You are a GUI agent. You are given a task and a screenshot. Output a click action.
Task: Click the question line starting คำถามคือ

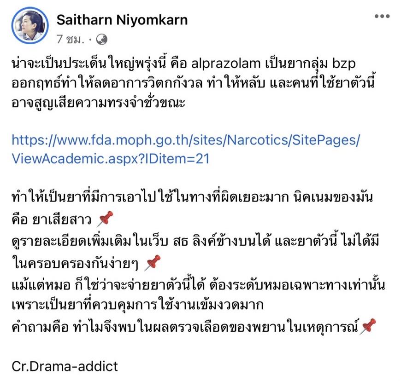click(185, 327)
